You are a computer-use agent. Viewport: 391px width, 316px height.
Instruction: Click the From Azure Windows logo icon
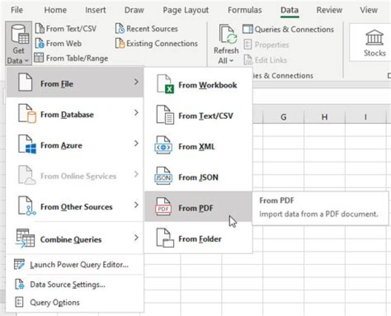[27, 144]
